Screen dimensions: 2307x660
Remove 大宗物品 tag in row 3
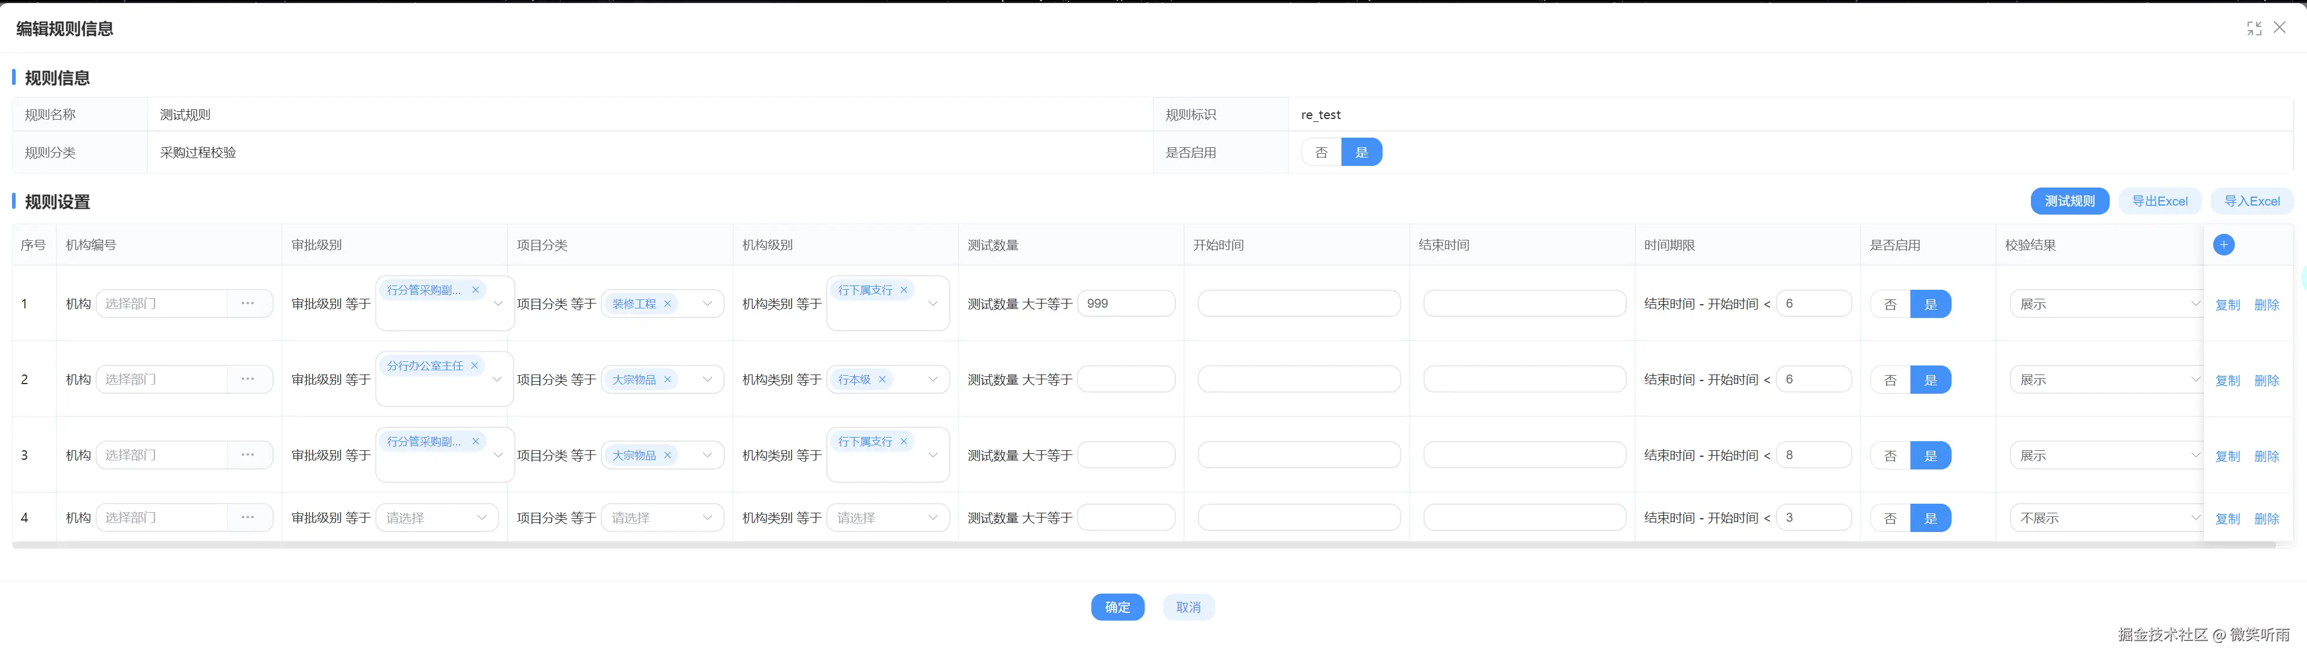667,455
